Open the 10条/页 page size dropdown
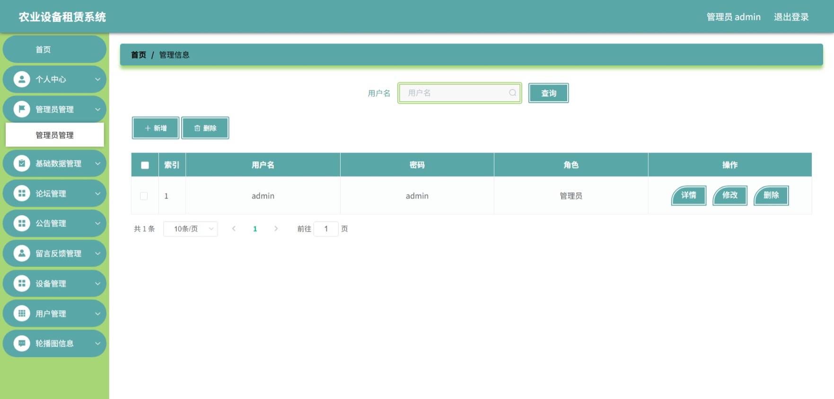 pyautogui.click(x=191, y=229)
